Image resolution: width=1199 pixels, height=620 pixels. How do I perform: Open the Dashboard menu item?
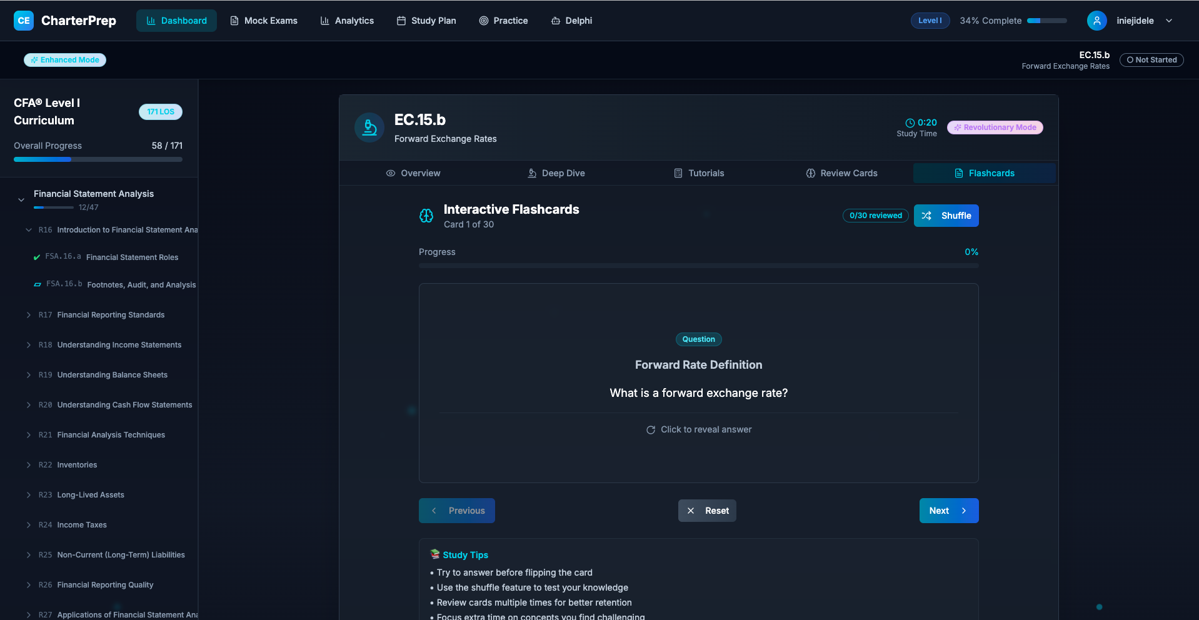tap(176, 21)
